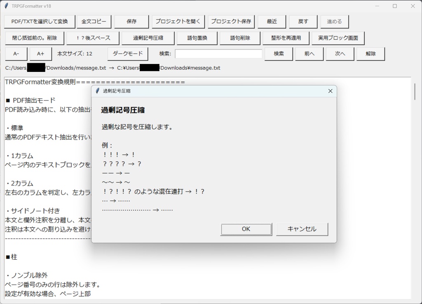Undo with the 戻す button
Screen dimensions: 422x304
tap(303, 21)
